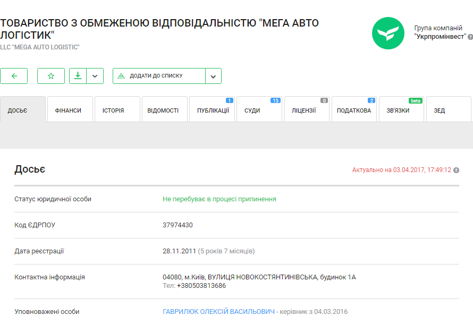
Task: Click help icon beside actuality timestamp
Action: point(456,170)
